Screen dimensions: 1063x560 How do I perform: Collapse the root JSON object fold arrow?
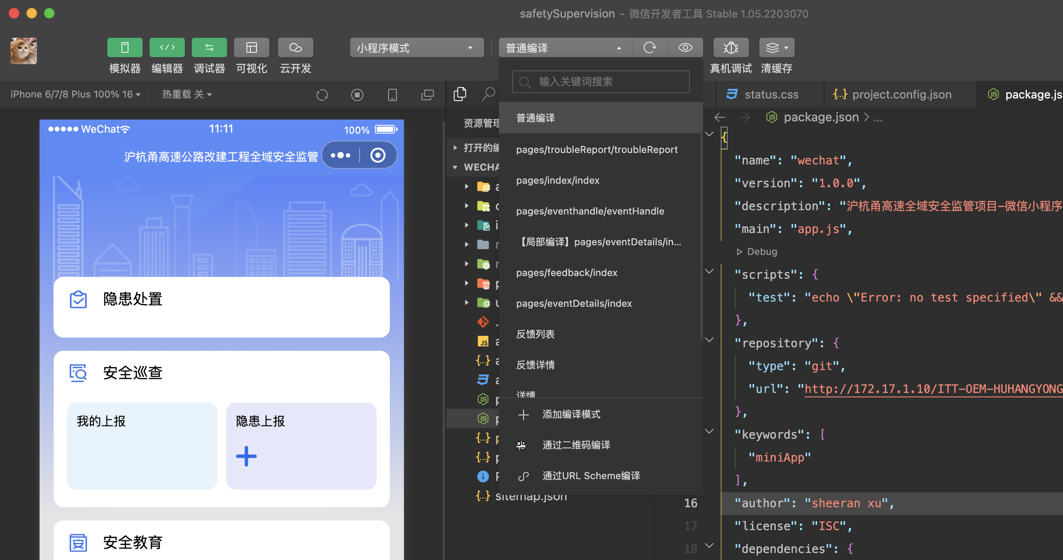point(709,134)
